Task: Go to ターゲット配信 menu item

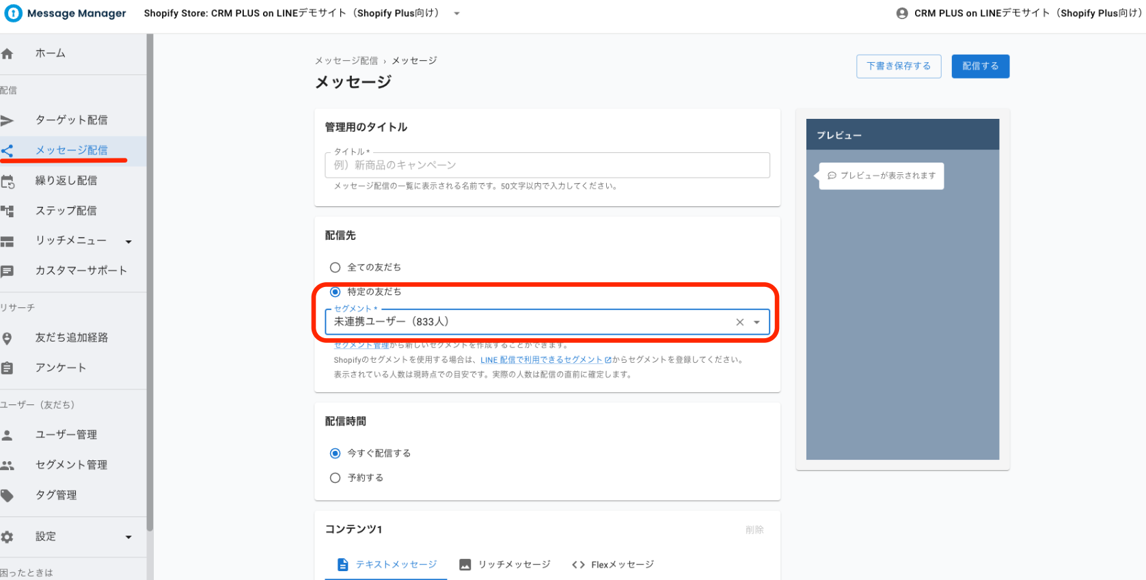Action: coord(71,120)
